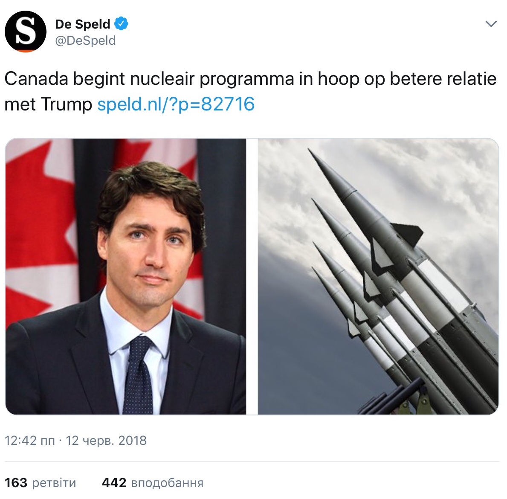Open the 12 черв. 2018 date

tap(106, 441)
